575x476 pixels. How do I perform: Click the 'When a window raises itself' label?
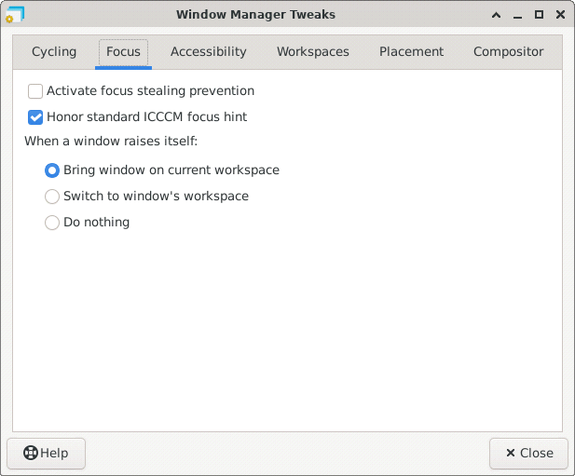pos(111,142)
